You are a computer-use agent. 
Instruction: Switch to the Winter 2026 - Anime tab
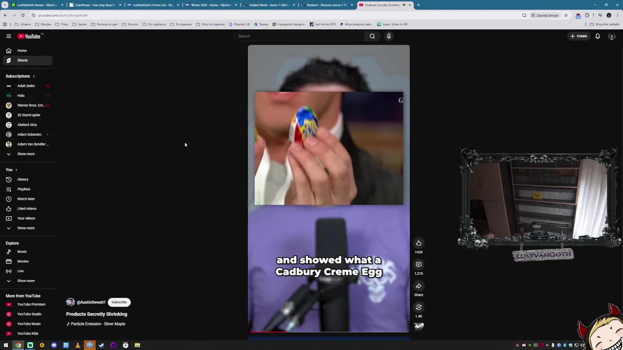point(211,5)
